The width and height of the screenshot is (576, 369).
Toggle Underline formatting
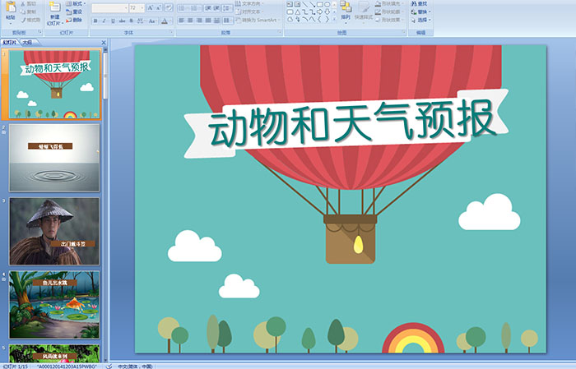(x=113, y=21)
